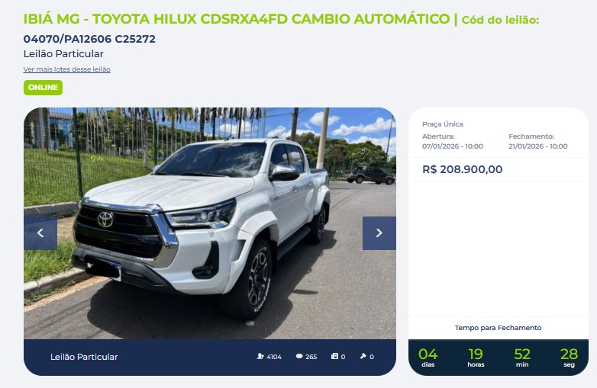Viewport: 597px width, 388px height.
Task: Click the auction code 04070/PA12606 C25272
Action: pos(89,39)
